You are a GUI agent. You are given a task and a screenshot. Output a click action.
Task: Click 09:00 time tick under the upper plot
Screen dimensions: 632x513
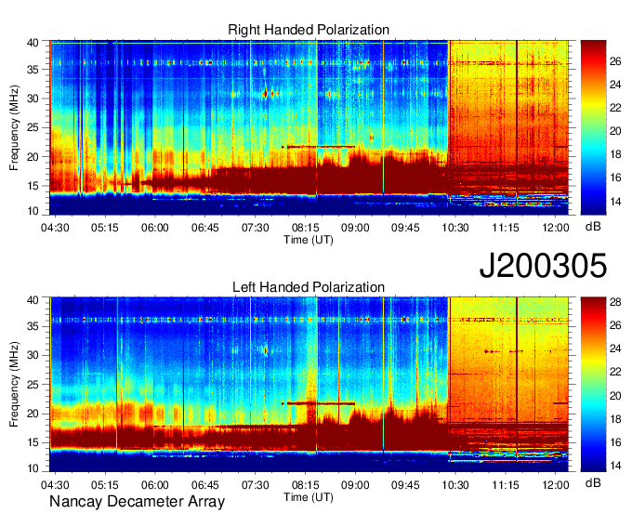(x=355, y=228)
